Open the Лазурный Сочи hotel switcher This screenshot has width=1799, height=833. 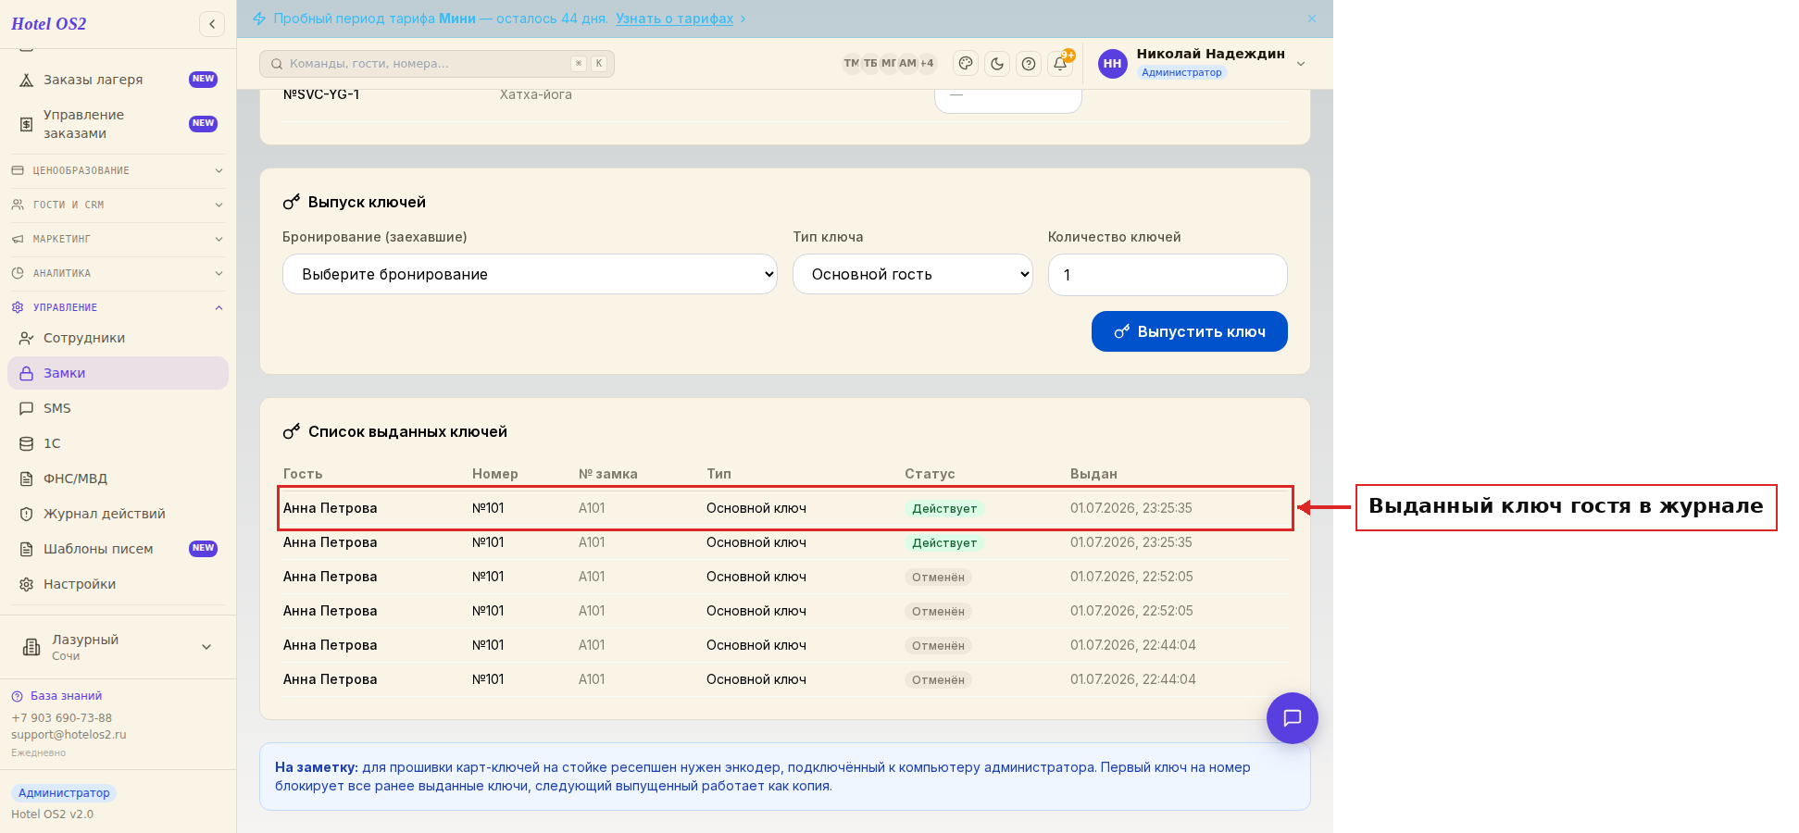[x=119, y=647]
